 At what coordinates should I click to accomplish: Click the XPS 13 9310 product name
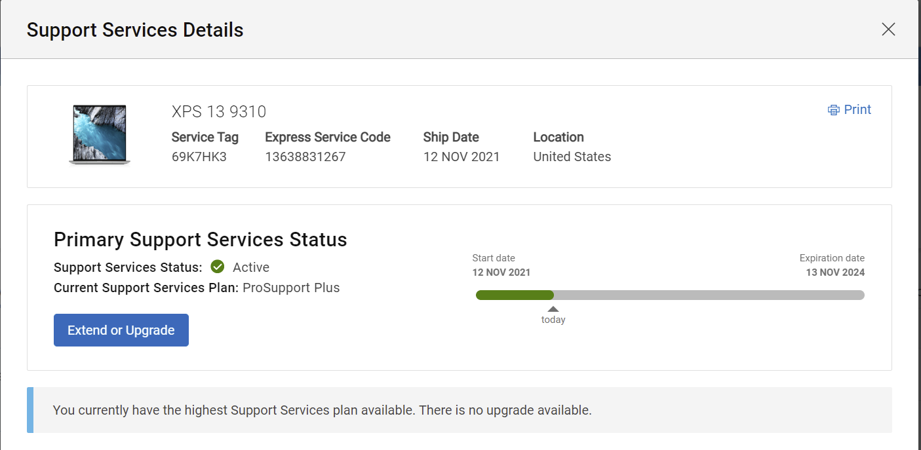point(219,112)
